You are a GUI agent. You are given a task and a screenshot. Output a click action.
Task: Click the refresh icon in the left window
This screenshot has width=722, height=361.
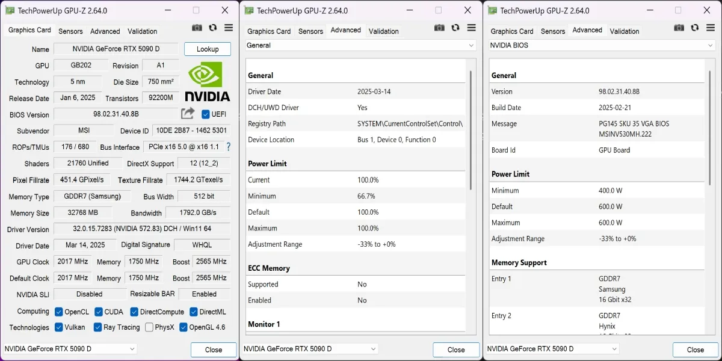click(213, 28)
